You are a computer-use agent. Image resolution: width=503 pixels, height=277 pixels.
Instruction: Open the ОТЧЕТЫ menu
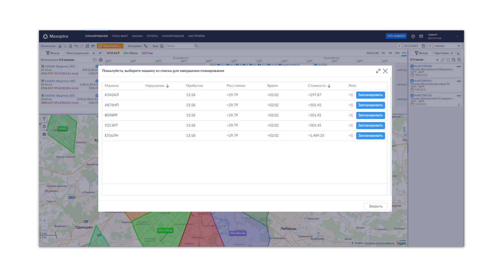tap(152, 36)
